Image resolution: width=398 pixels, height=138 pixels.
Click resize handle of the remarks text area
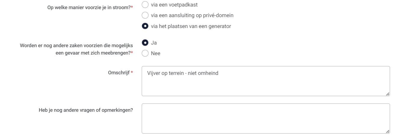(388, 131)
